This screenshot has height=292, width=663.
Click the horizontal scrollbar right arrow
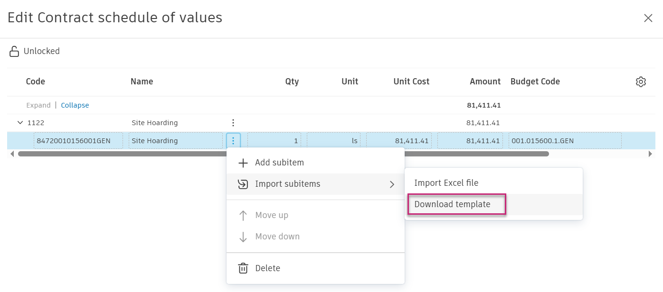click(x=650, y=154)
